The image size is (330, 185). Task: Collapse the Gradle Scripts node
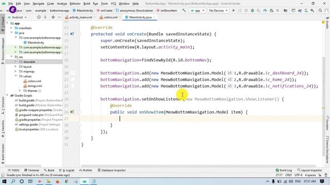(8, 96)
